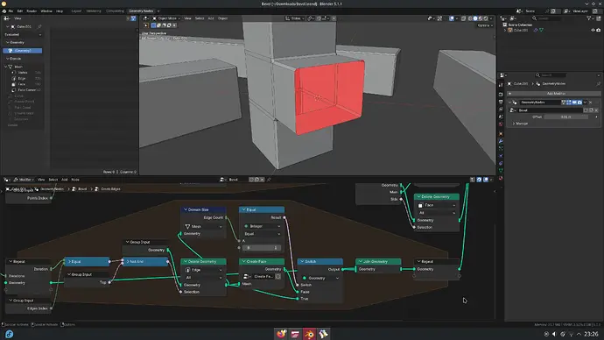The width and height of the screenshot is (604, 340).
Task: Select rendered viewport shading icon
Action: coord(486,18)
